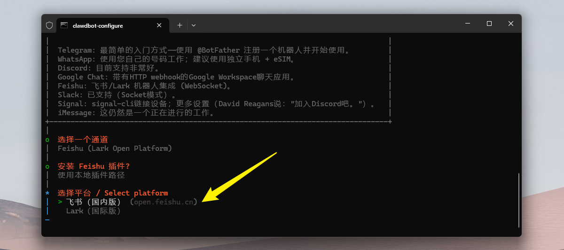564x250 pixels.
Task: Click the green > selection arrow
Action: tap(60, 202)
